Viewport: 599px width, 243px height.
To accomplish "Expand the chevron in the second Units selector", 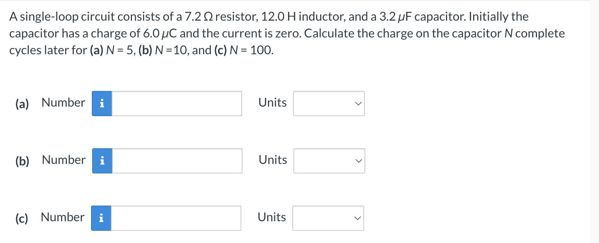I will click(x=357, y=160).
